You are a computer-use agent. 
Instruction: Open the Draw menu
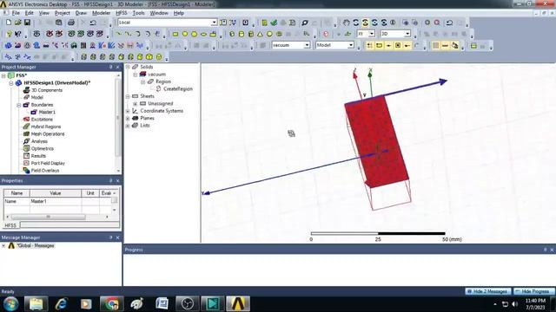[x=81, y=13]
